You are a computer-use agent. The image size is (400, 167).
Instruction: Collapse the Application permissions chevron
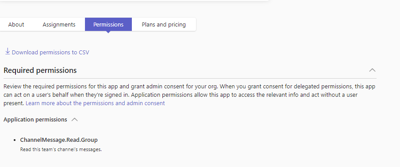pos(74,119)
